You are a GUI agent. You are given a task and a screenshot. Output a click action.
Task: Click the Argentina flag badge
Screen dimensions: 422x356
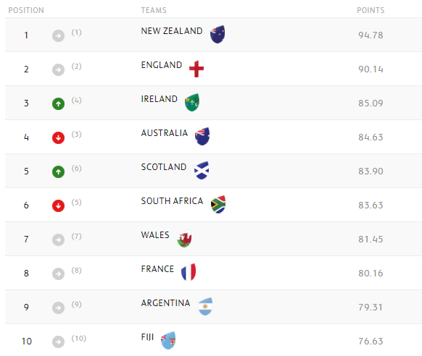point(205,306)
